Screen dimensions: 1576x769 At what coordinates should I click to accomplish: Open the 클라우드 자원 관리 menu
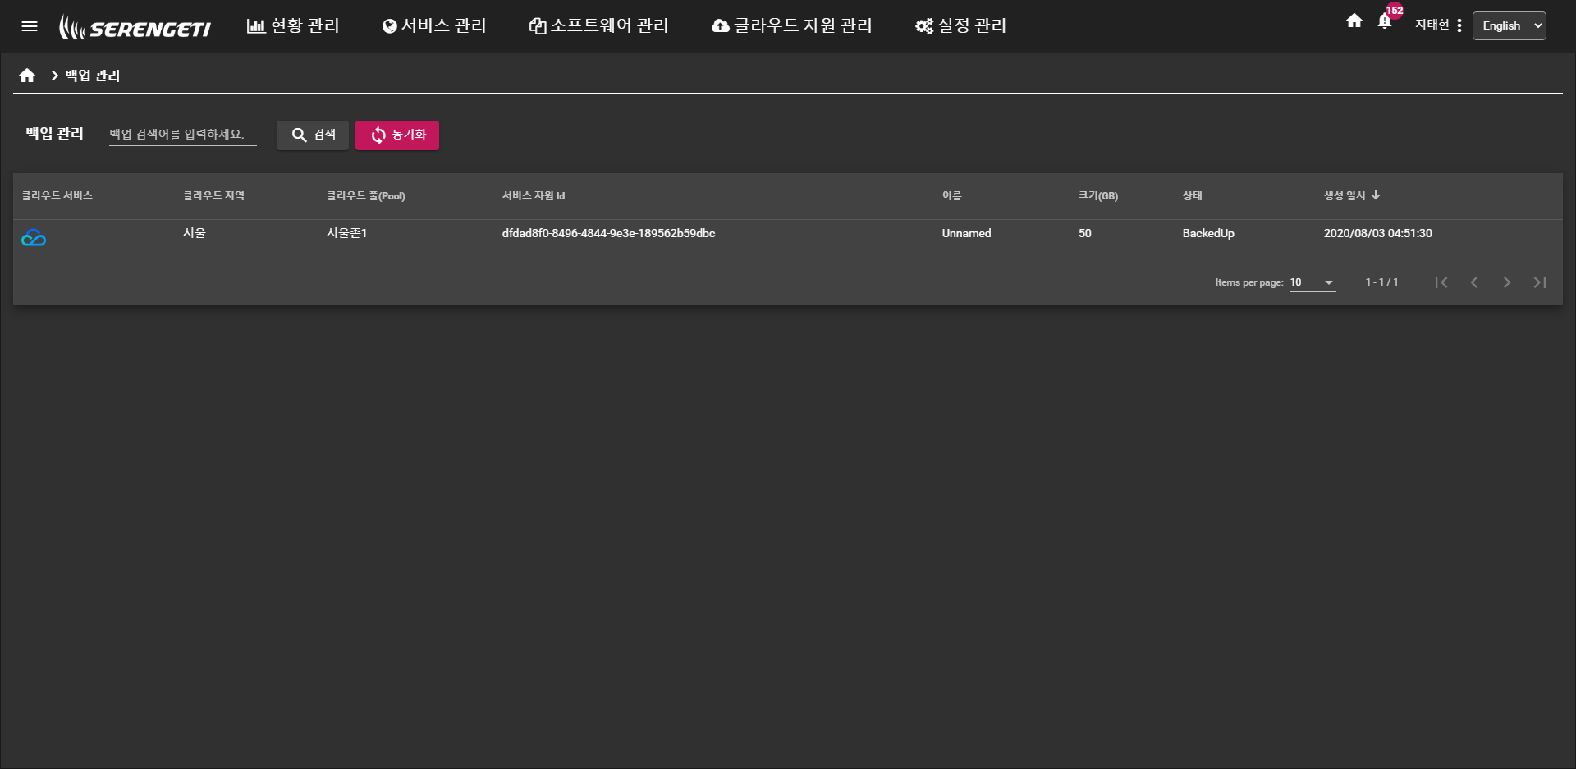[791, 26]
